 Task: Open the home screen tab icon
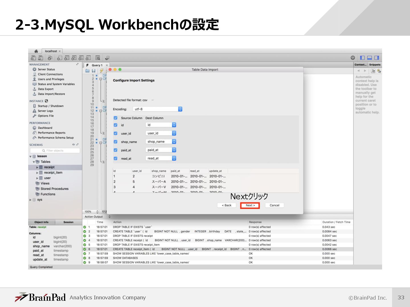(x=36, y=51)
